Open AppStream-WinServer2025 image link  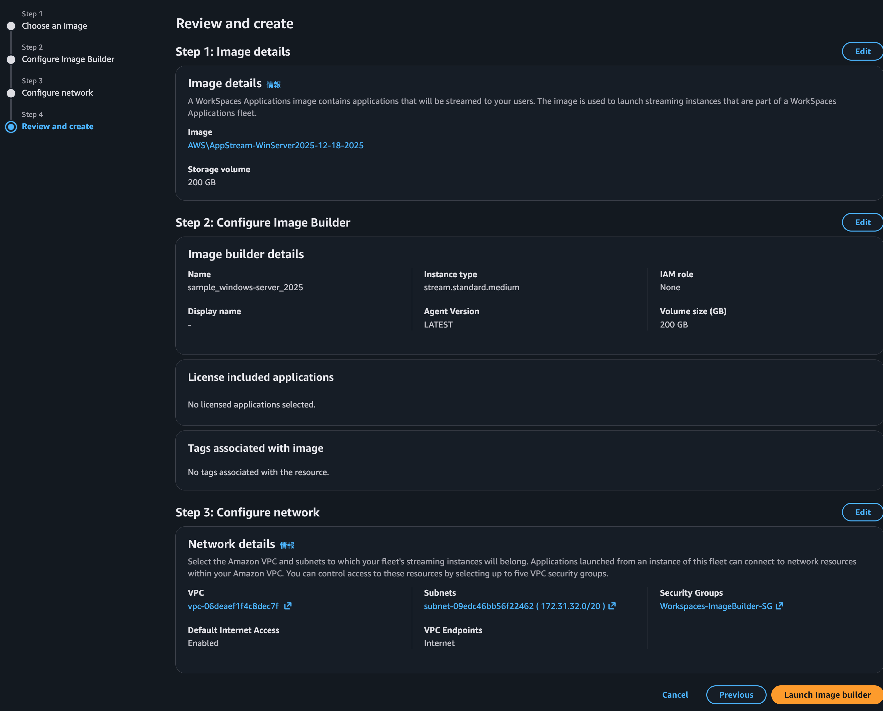pyautogui.click(x=275, y=145)
